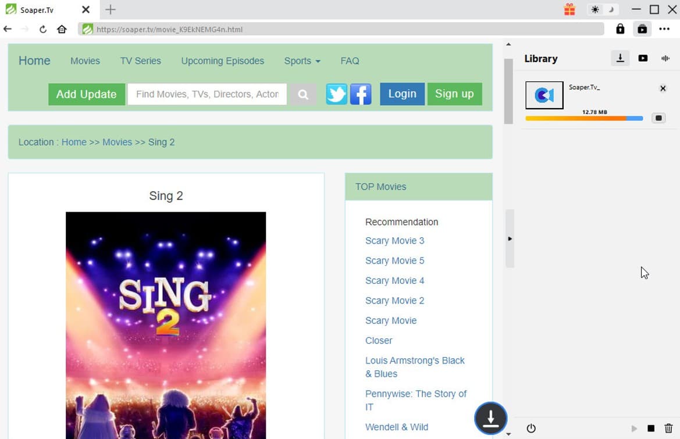The image size is (680, 439).
Task: Click the Facebook icon in the header
Action: click(x=361, y=94)
